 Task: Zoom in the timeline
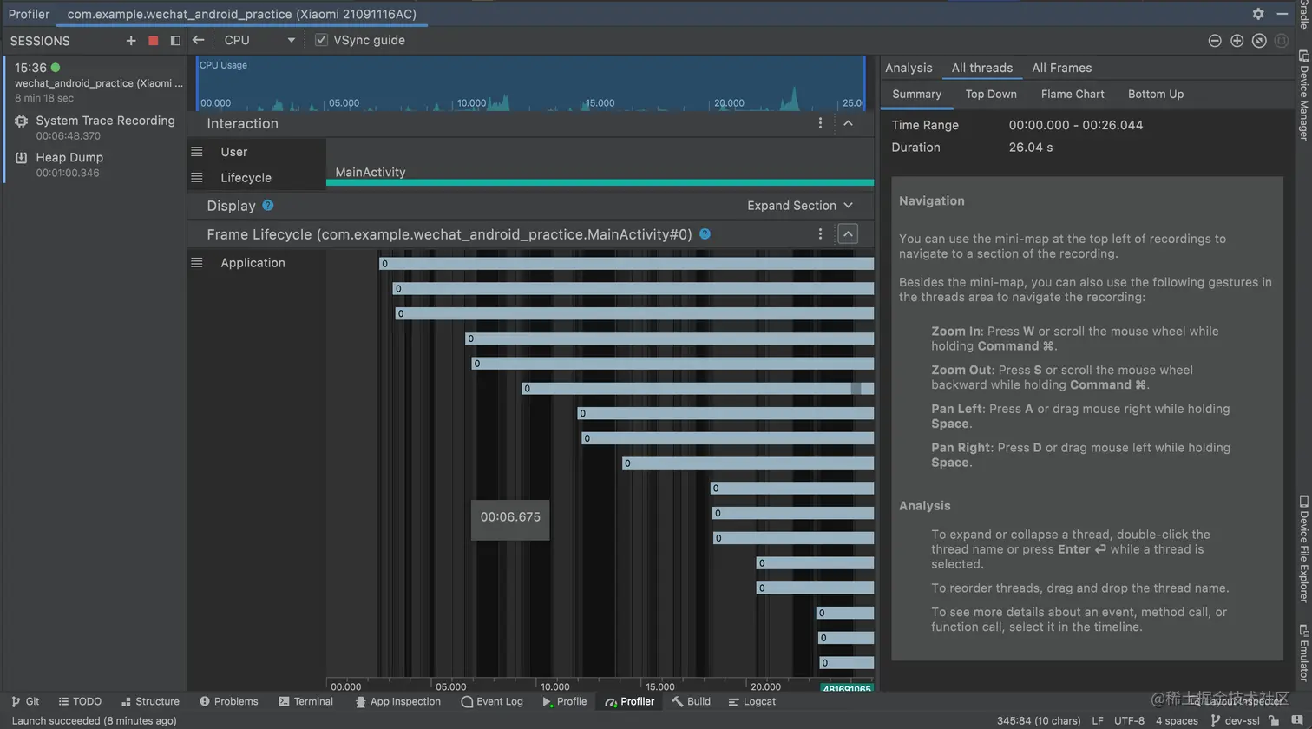click(1237, 41)
